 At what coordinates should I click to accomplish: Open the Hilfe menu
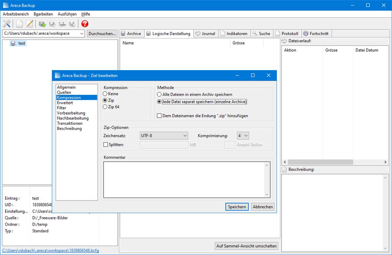86,14
